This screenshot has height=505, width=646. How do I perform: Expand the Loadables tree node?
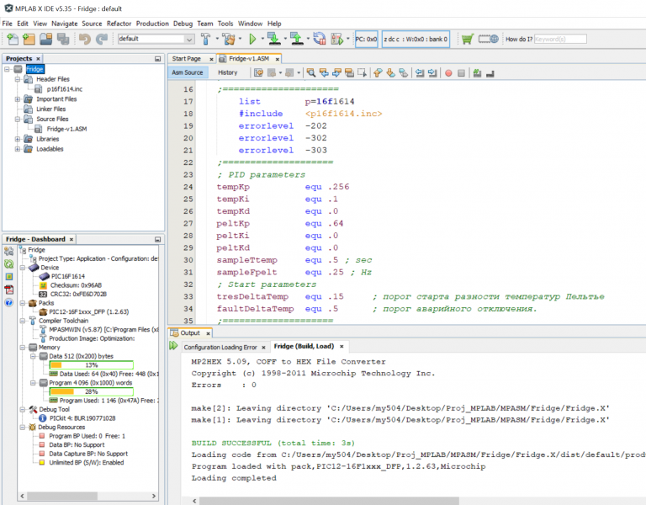[18, 149]
